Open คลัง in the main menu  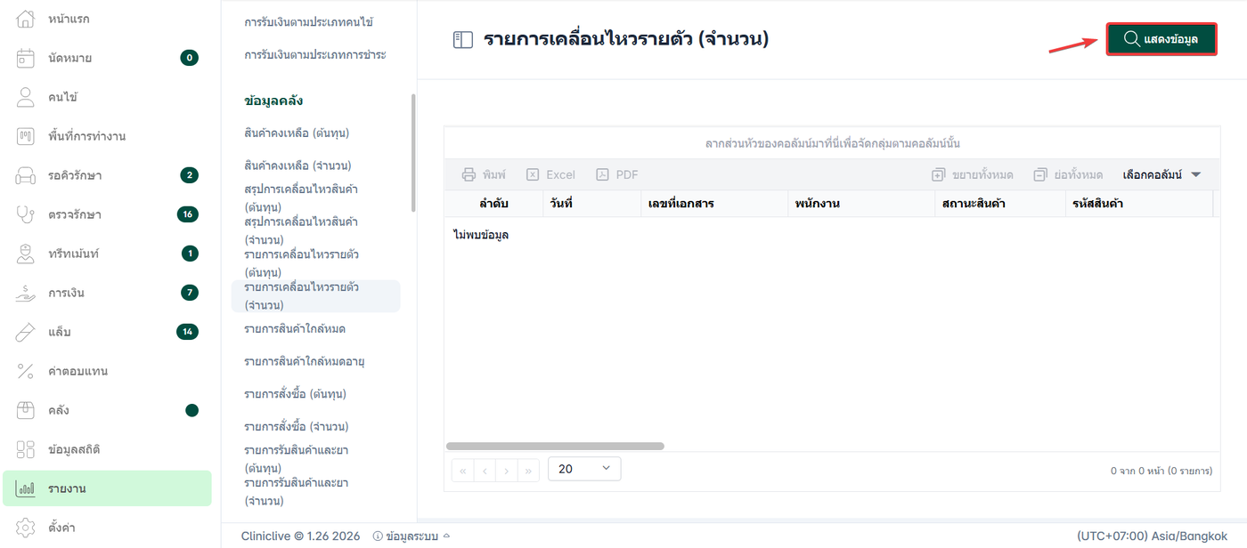(107, 410)
